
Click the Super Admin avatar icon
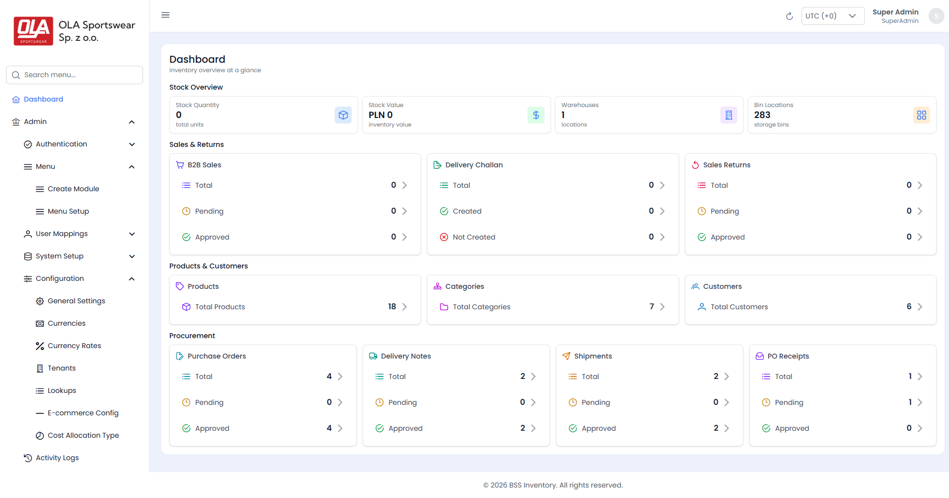tap(936, 16)
